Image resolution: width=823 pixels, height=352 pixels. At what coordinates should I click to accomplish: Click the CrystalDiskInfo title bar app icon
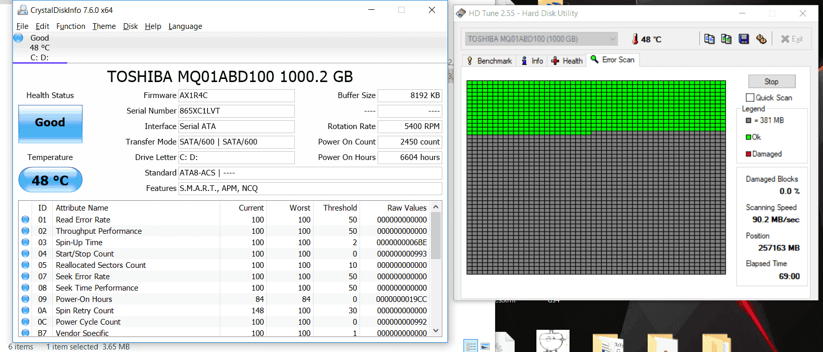pyautogui.click(x=23, y=10)
